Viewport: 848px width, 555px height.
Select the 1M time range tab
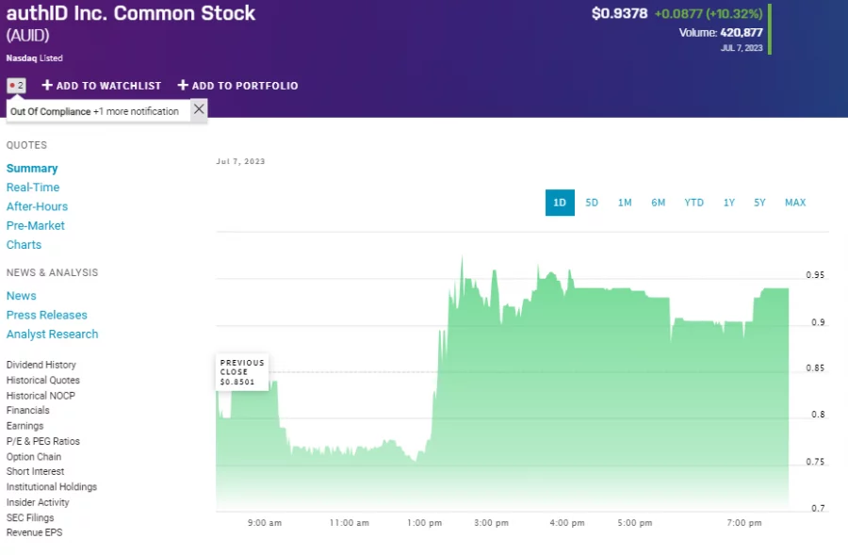click(625, 203)
